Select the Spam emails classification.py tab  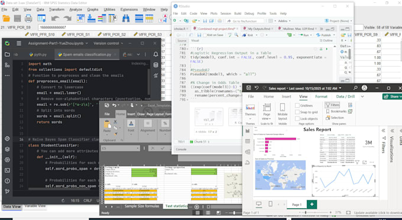click(x=86, y=54)
